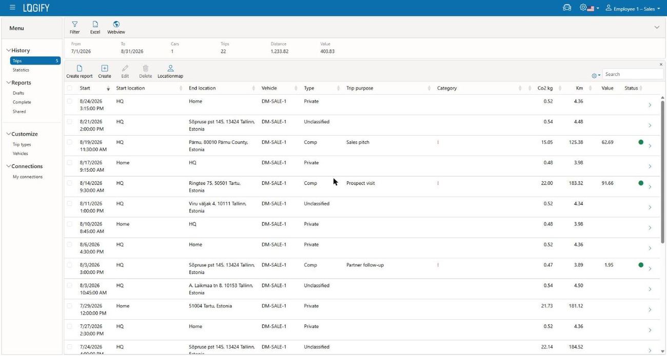
Task: Check the 8/21/2026 2:00 PM trip checkbox
Action: [x=69, y=121]
